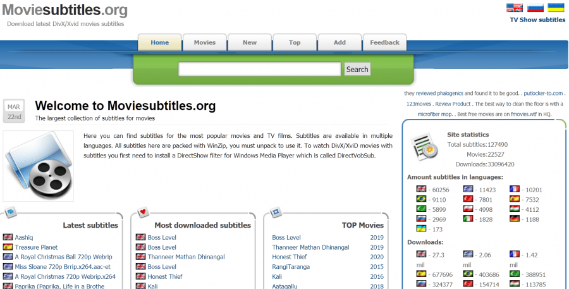Click the Spanish flag next to 7532
569x289 pixels.
515,199
